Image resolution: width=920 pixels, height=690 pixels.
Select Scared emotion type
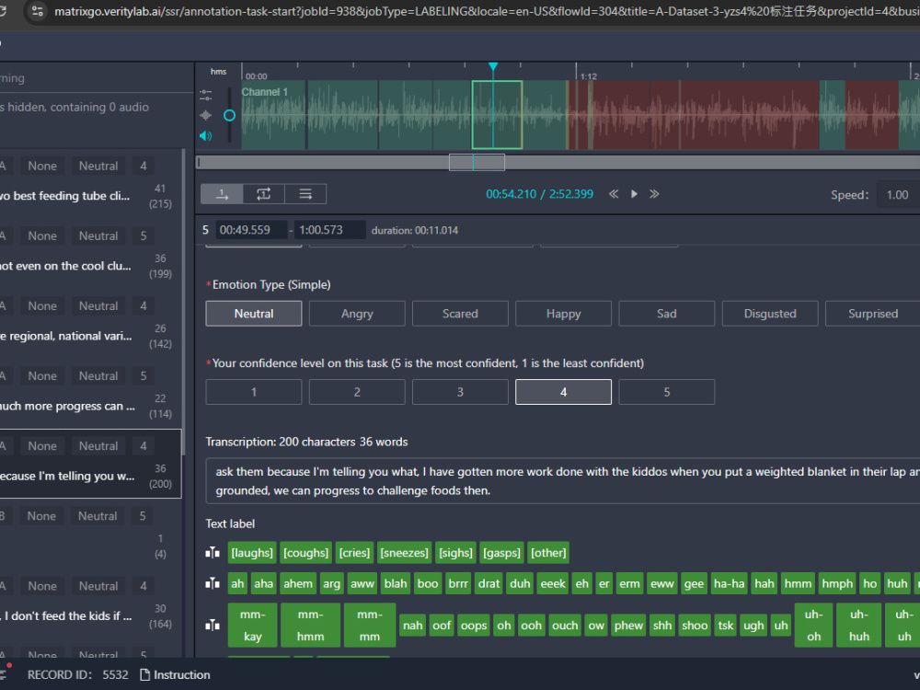(460, 314)
